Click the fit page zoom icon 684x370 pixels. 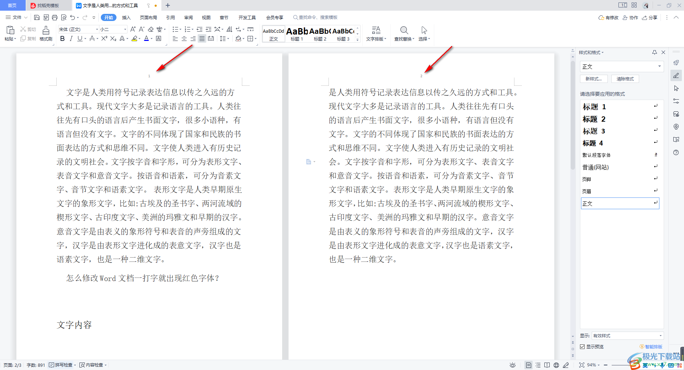582,365
